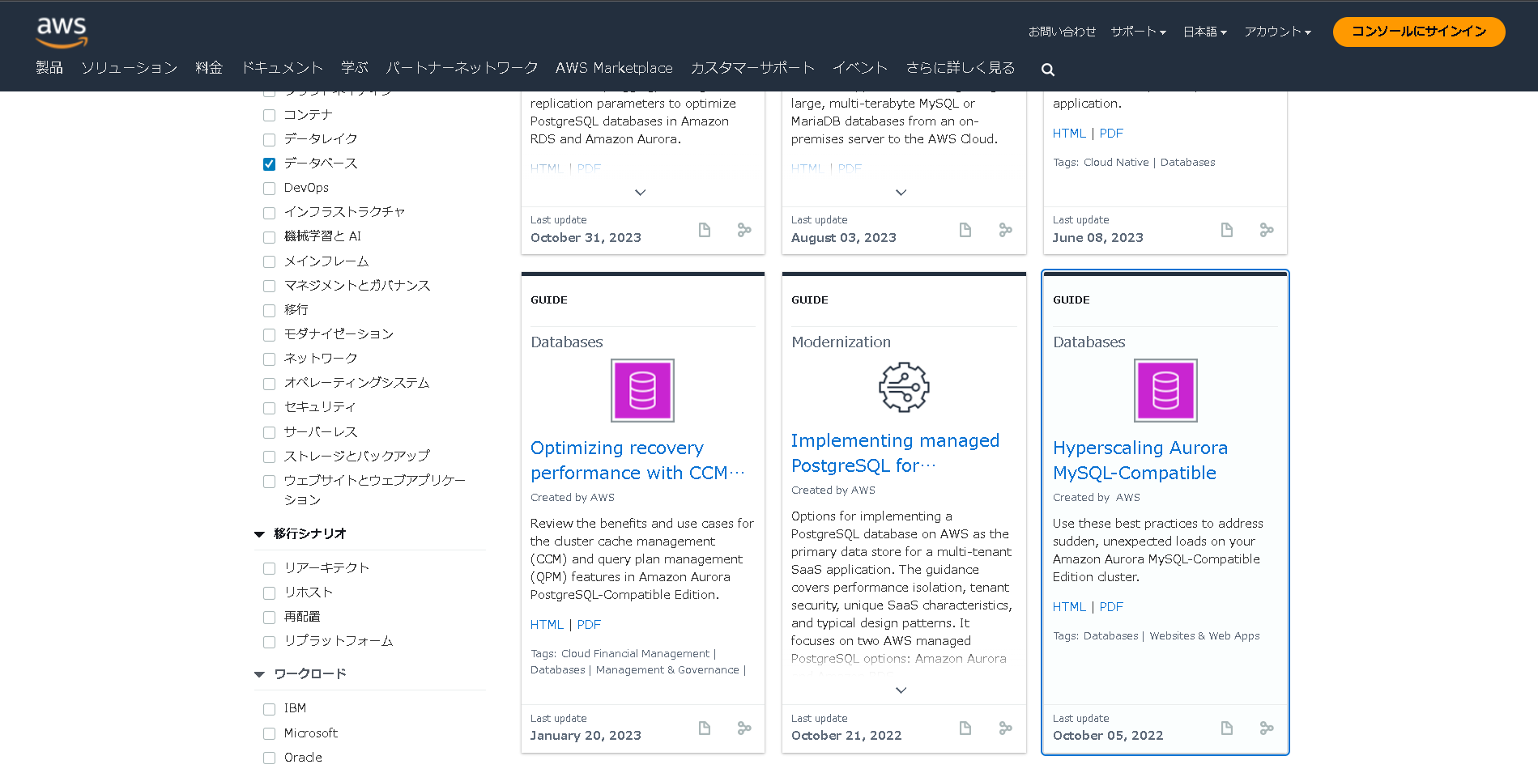Click document icon on January 20, 2023 card

point(705,728)
